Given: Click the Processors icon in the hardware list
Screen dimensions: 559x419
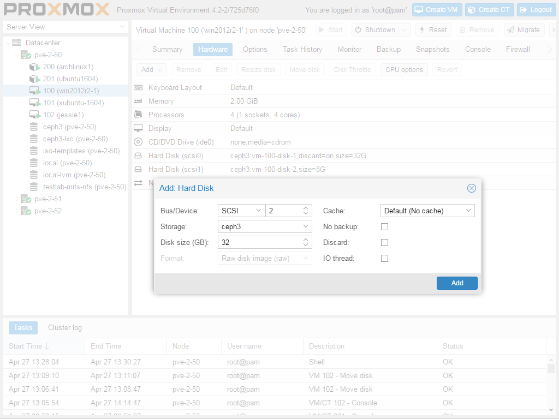Looking at the screenshot, I should coord(138,115).
